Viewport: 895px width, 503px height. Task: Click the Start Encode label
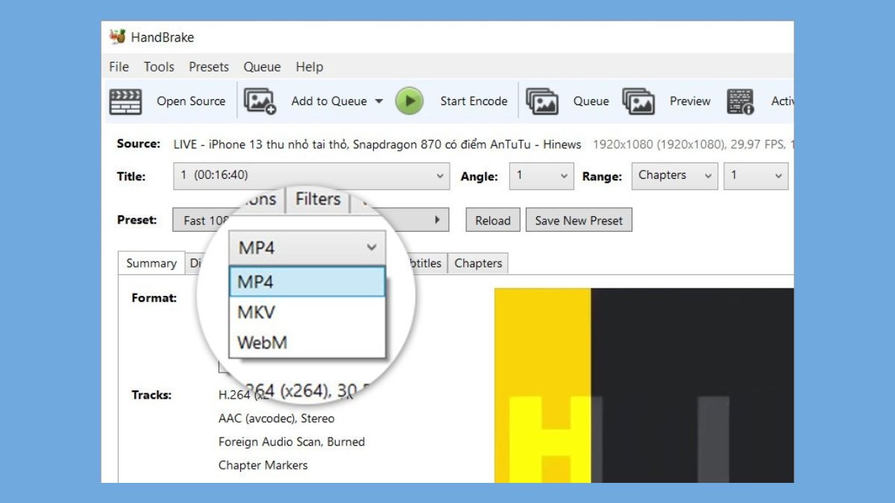474,101
